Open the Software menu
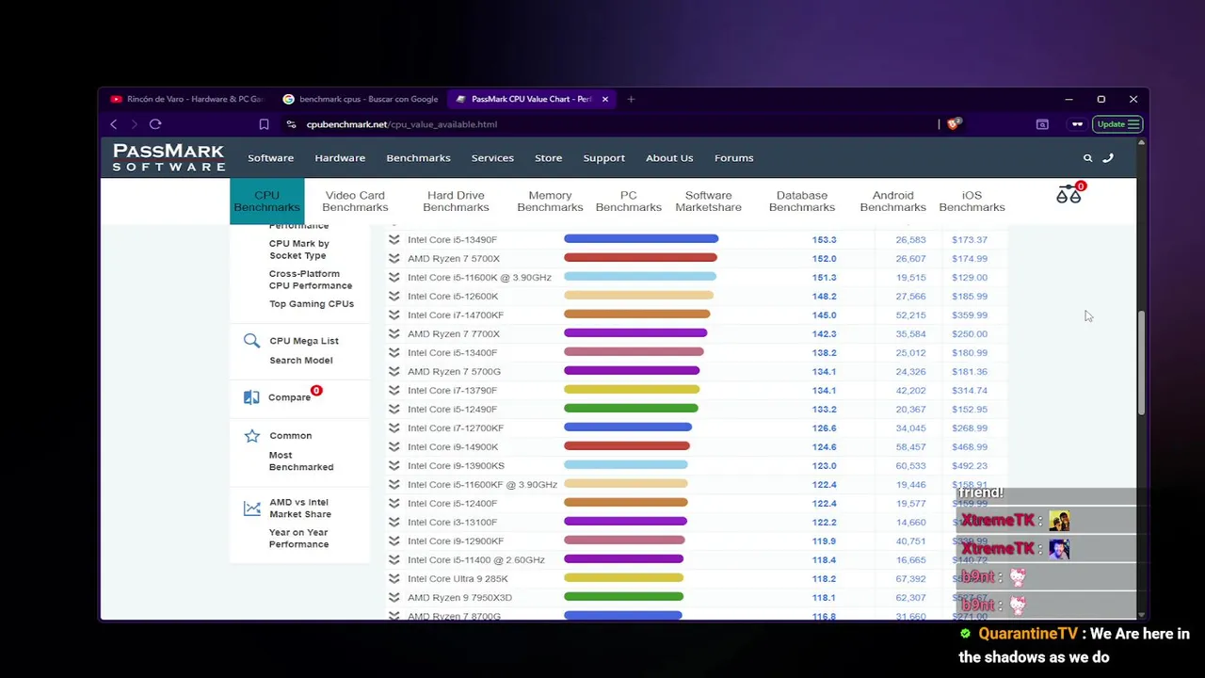The height and width of the screenshot is (678, 1205). (x=271, y=158)
